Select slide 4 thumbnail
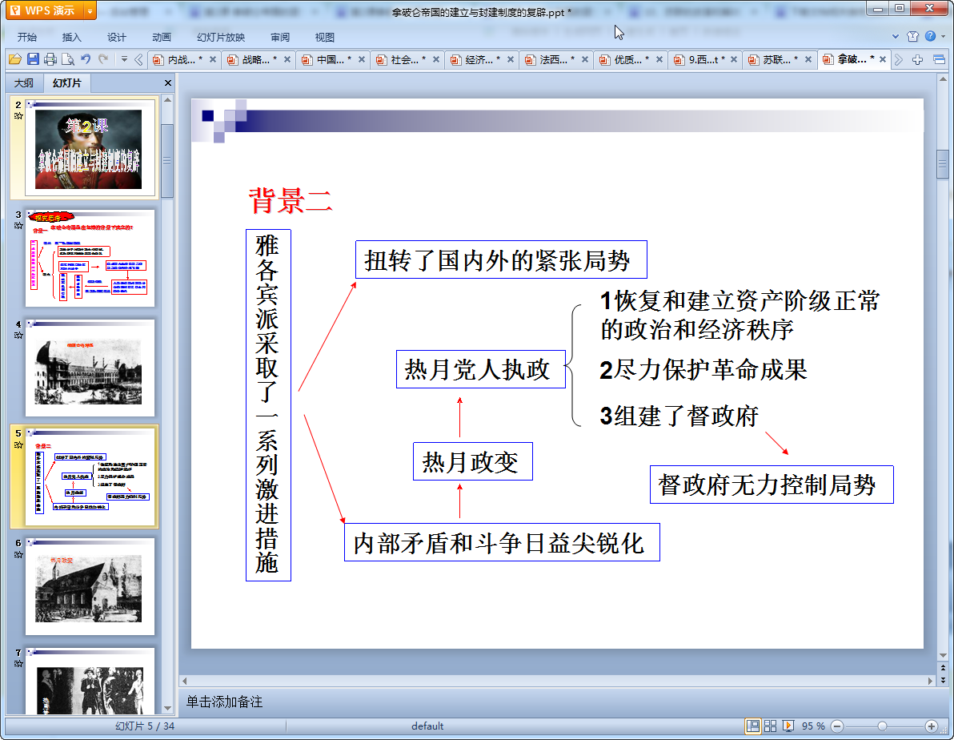Image resolution: width=954 pixels, height=740 pixels. (x=90, y=368)
